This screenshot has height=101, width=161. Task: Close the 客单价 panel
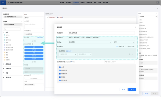coord(158,8)
